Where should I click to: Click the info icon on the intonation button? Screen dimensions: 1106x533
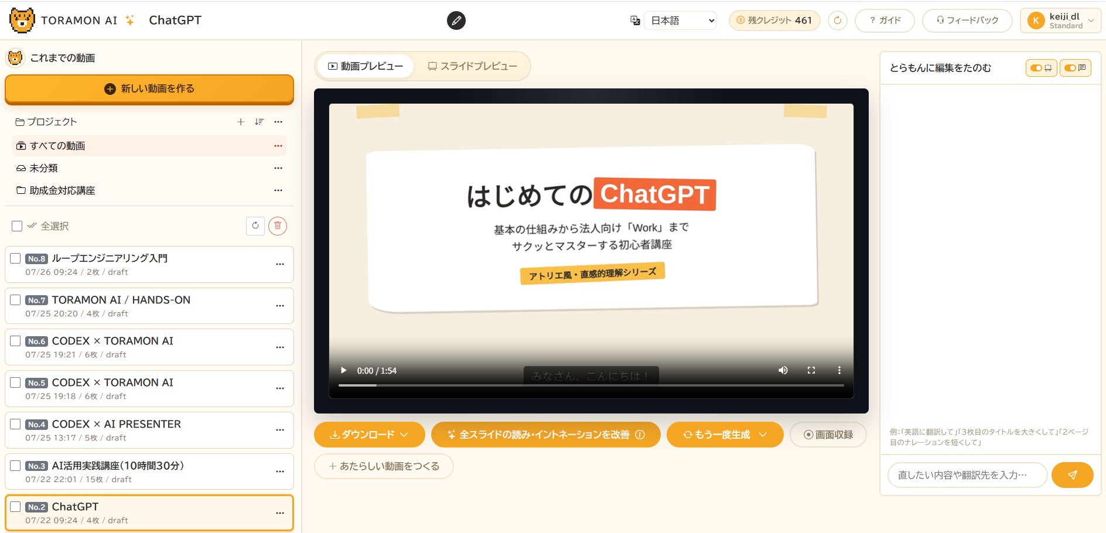coord(640,435)
